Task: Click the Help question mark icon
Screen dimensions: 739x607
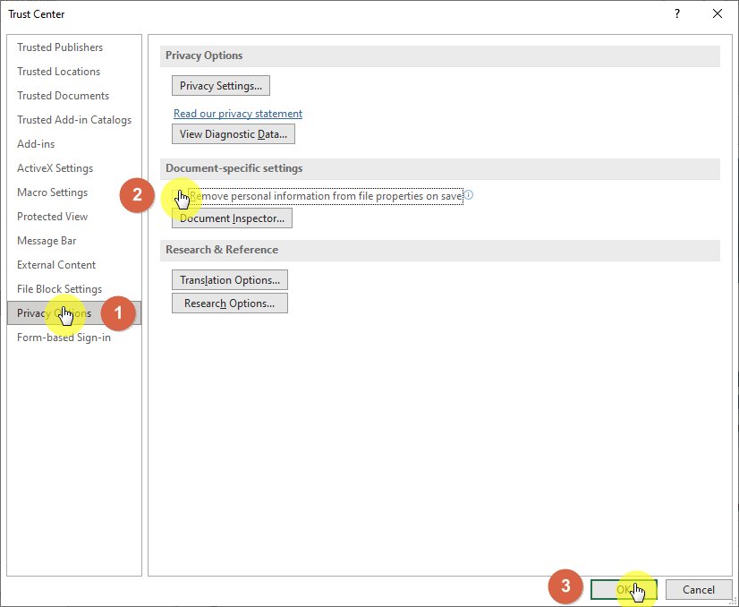Action: pos(677,13)
